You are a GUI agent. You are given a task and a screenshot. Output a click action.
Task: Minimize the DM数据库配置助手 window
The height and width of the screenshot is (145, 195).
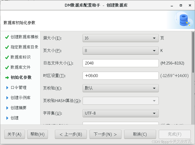[172, 6]
